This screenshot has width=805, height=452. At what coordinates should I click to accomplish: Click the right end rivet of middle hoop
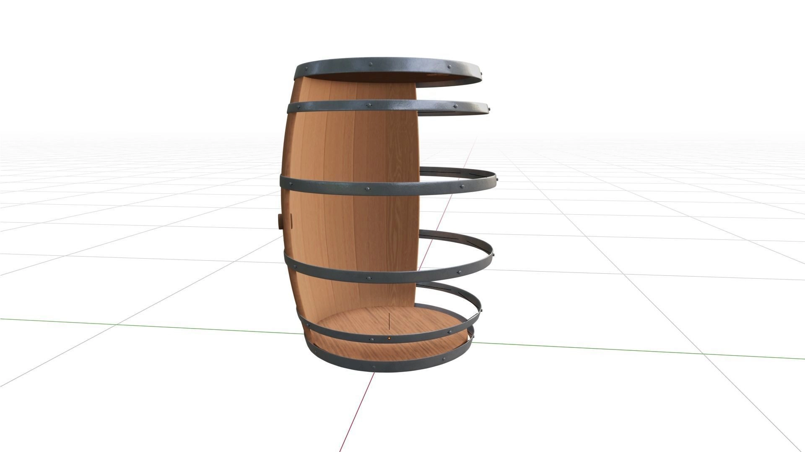click(x=497, y=179)
